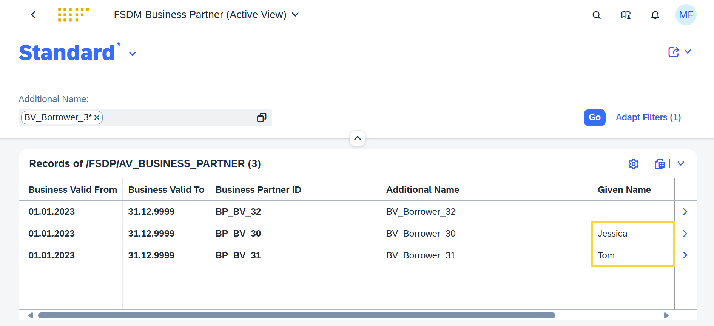
Task: Open value help for Additional Name
Action: coord(262,118)
